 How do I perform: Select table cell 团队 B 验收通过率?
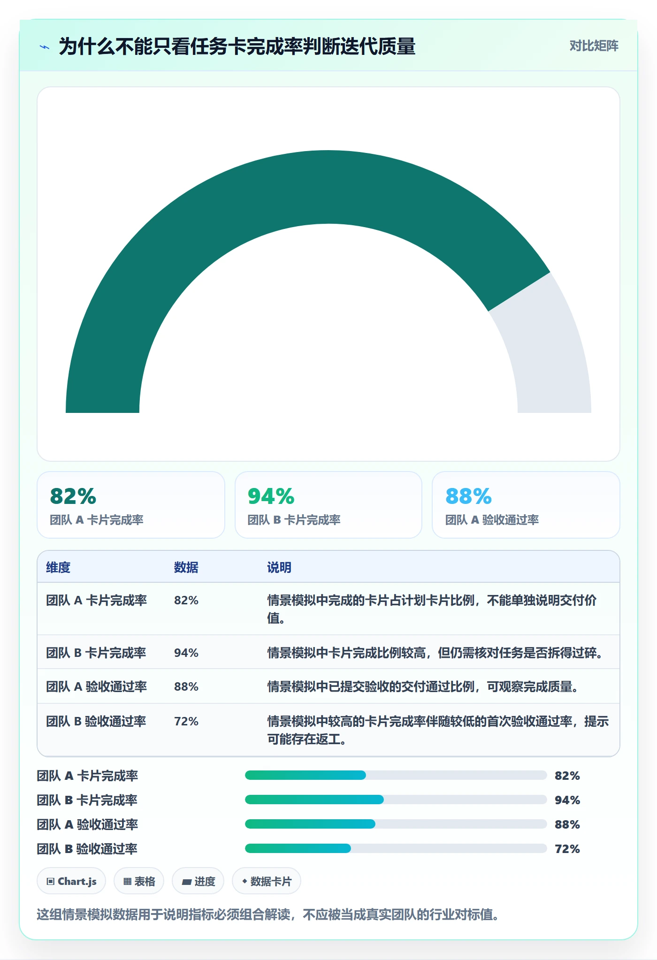pos(96,721)
